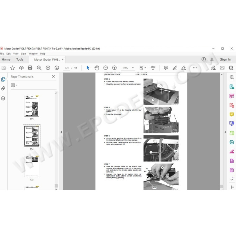Screen dimensions: 236x236
Task: Click the document vertical scrollbar thumb
Action: pos(222,186)
